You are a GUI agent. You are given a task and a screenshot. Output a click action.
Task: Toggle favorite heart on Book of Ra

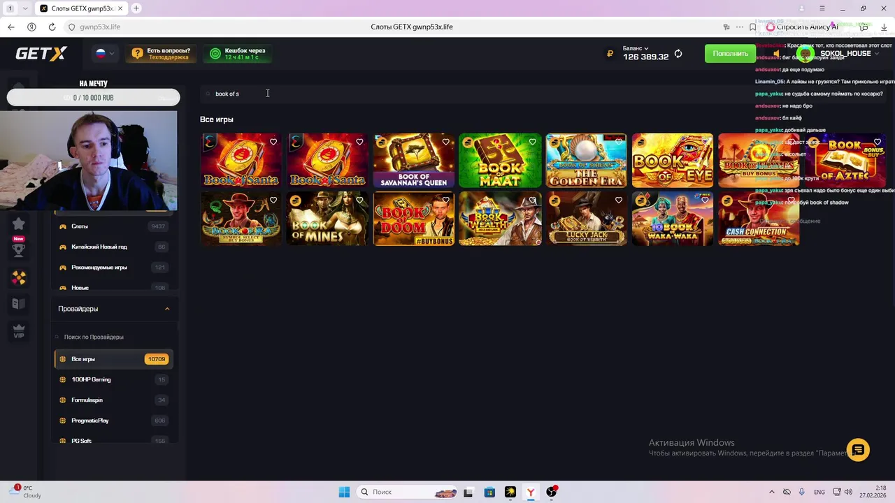pos(273,200)
